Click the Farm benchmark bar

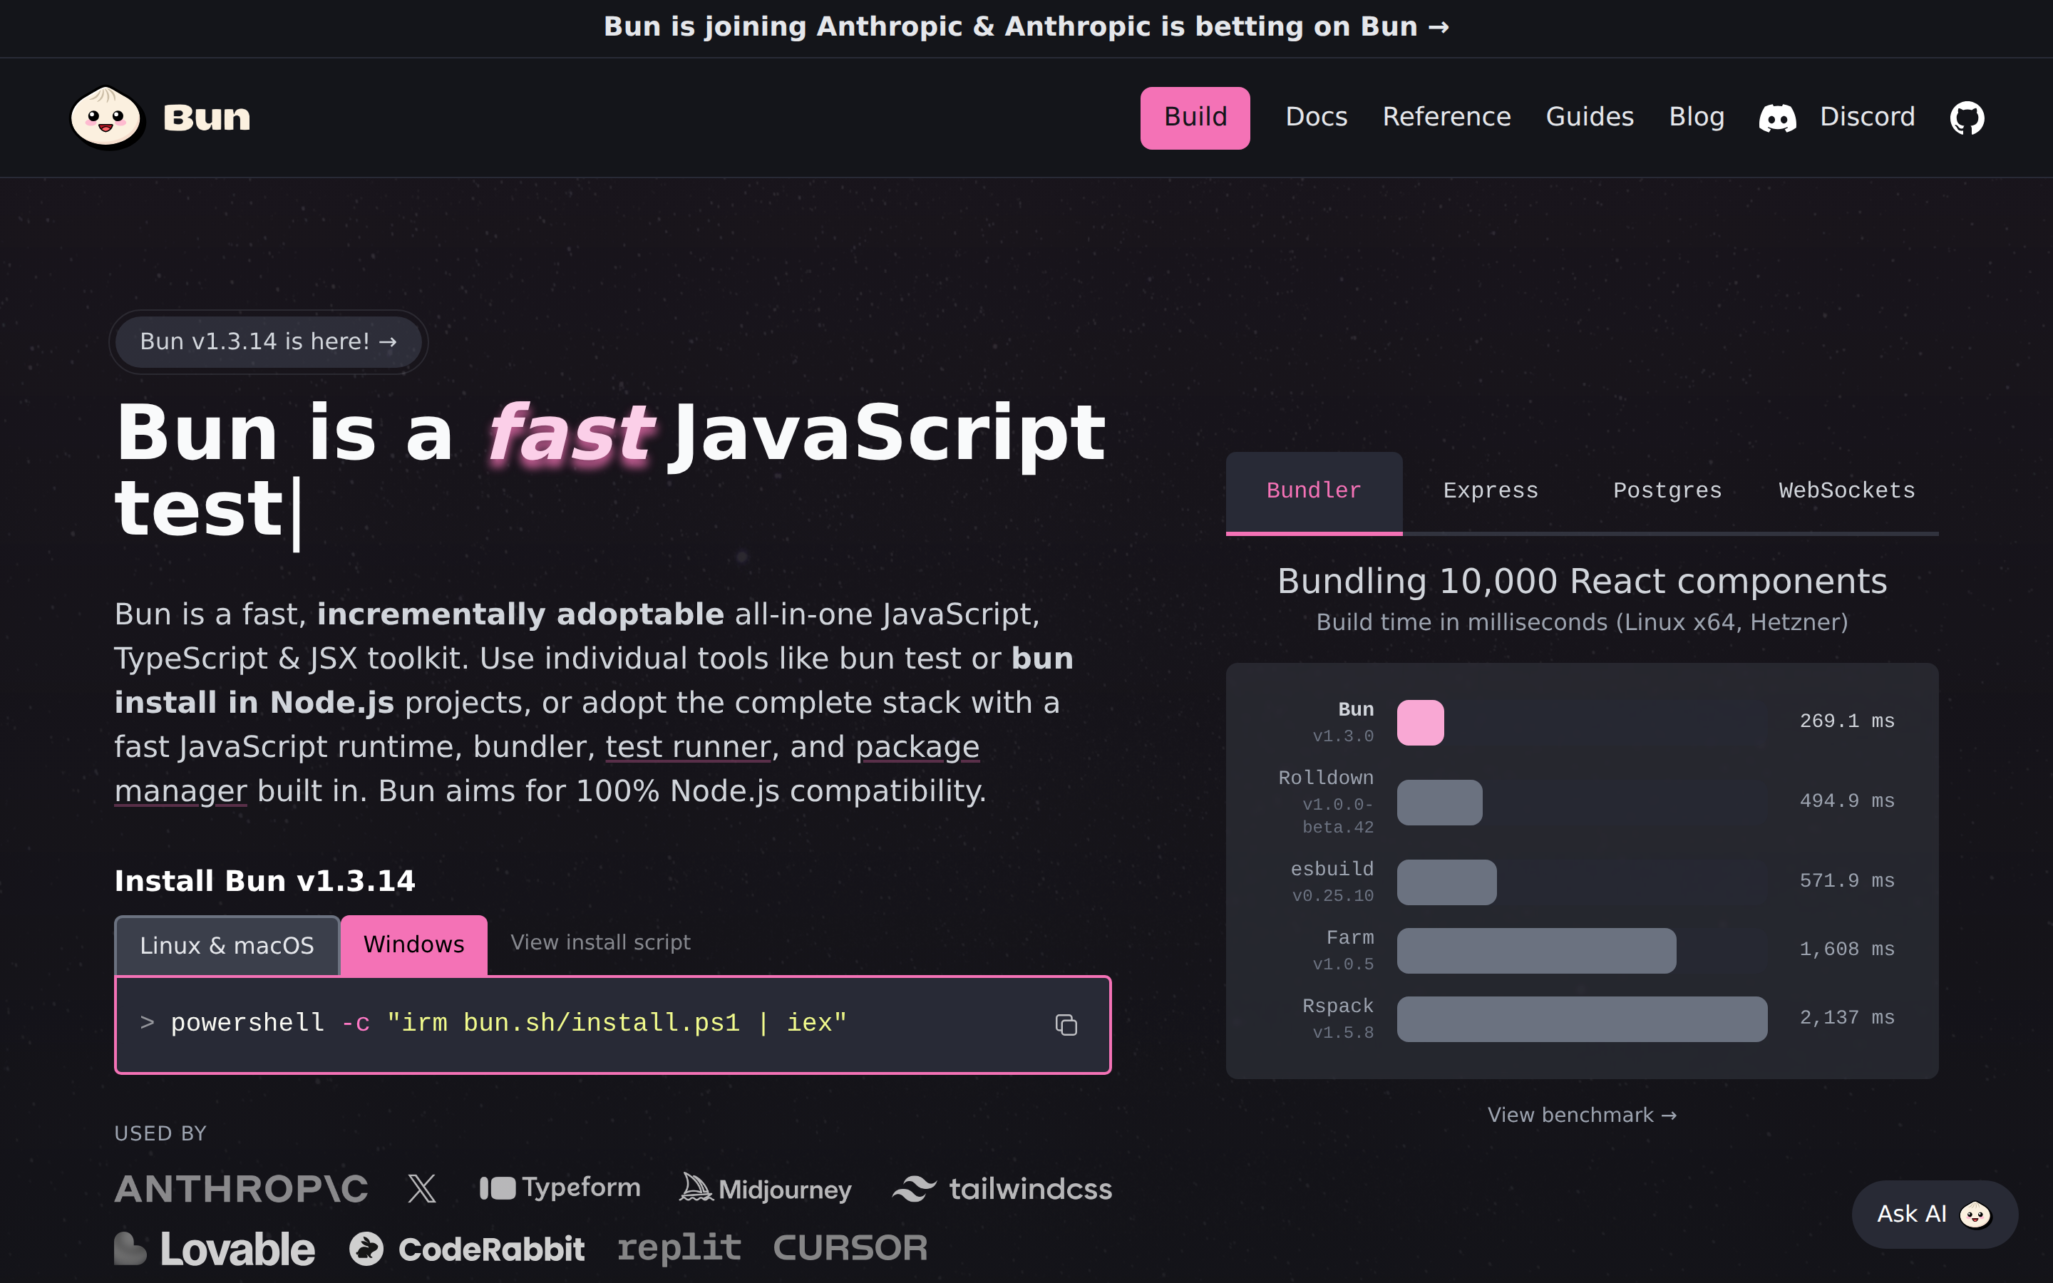point(1536,950)
